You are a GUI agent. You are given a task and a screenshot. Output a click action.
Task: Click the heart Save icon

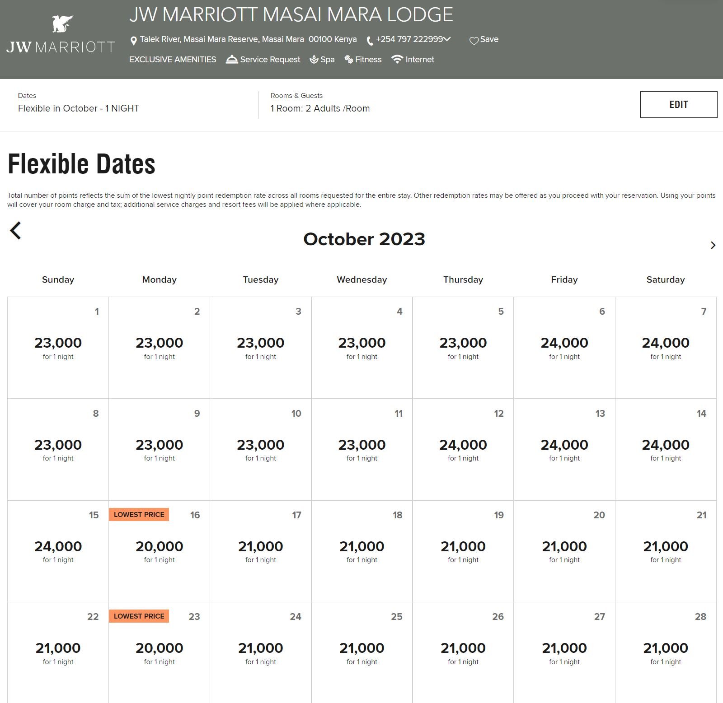(474, 41)
